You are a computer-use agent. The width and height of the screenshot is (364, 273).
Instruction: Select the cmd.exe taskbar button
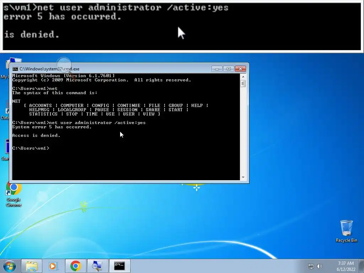[x=119, y=266]
